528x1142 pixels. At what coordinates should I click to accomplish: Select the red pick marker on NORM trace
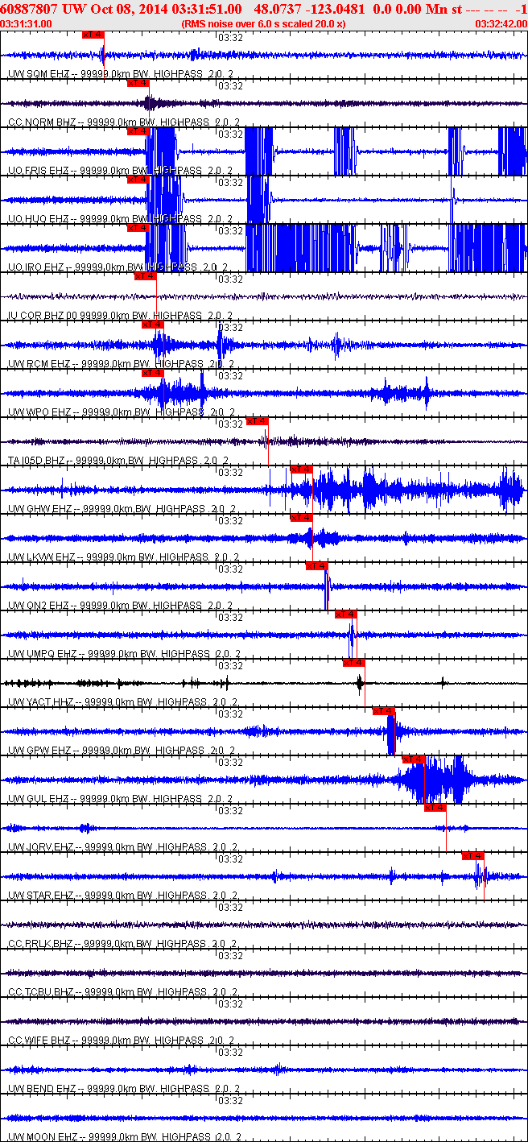tap(138, 82)
